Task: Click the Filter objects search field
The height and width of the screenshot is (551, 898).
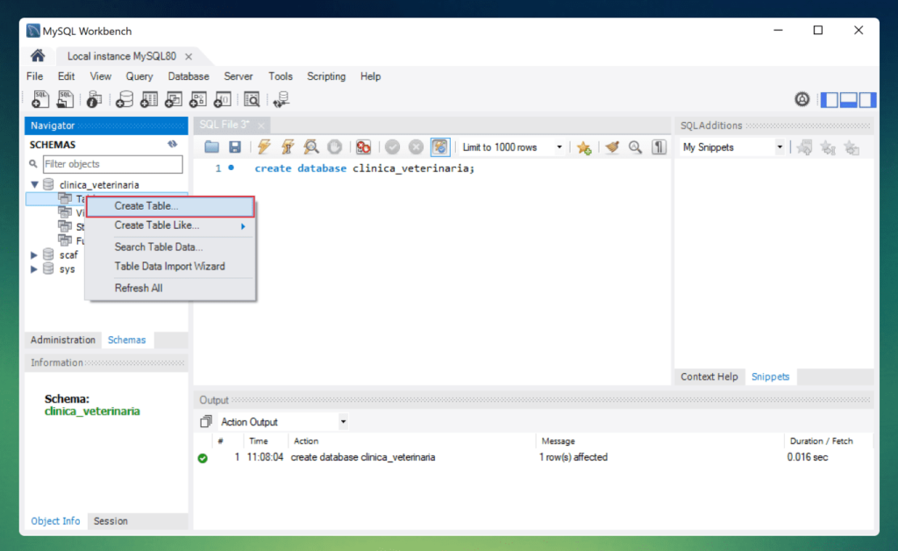Action: tap(113, 164)
